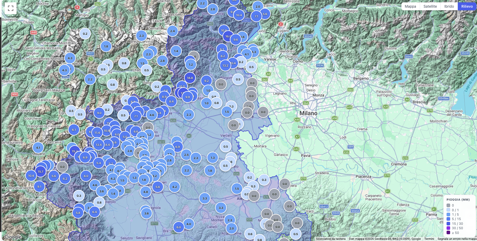This screenshot has width=477, height=241.
Task: Open rain station marker 18.8
Action: [x=190, y=78]
